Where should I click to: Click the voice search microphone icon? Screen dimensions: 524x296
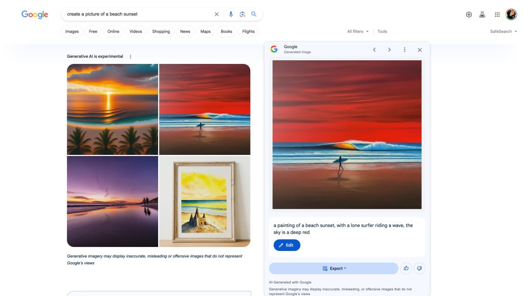point(231,14)
